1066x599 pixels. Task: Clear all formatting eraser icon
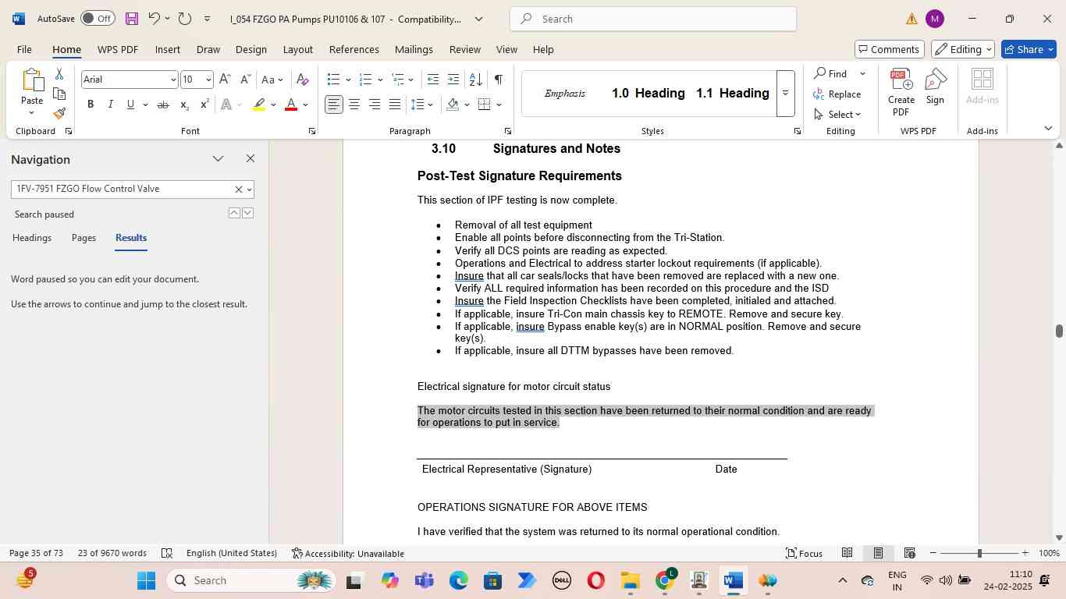tap(303, 80)
